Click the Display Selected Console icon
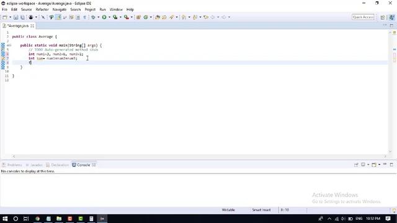Screen dimensions: 397x223 363,165
